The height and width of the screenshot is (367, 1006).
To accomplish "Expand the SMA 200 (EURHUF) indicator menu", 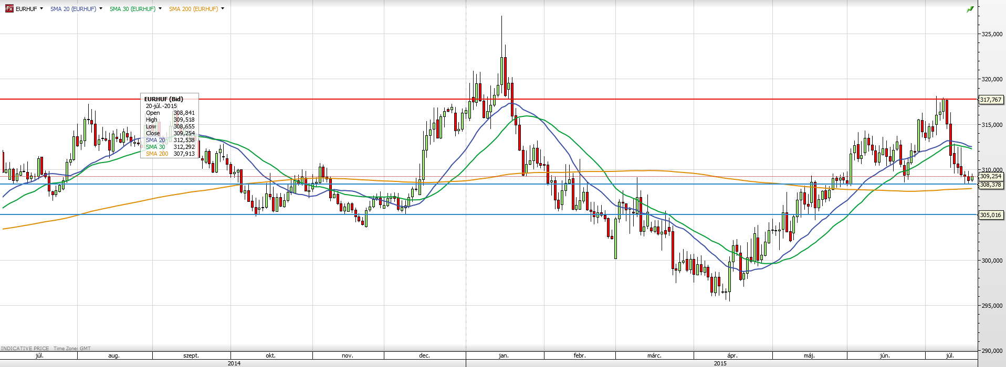I will (x=223, y=9).
